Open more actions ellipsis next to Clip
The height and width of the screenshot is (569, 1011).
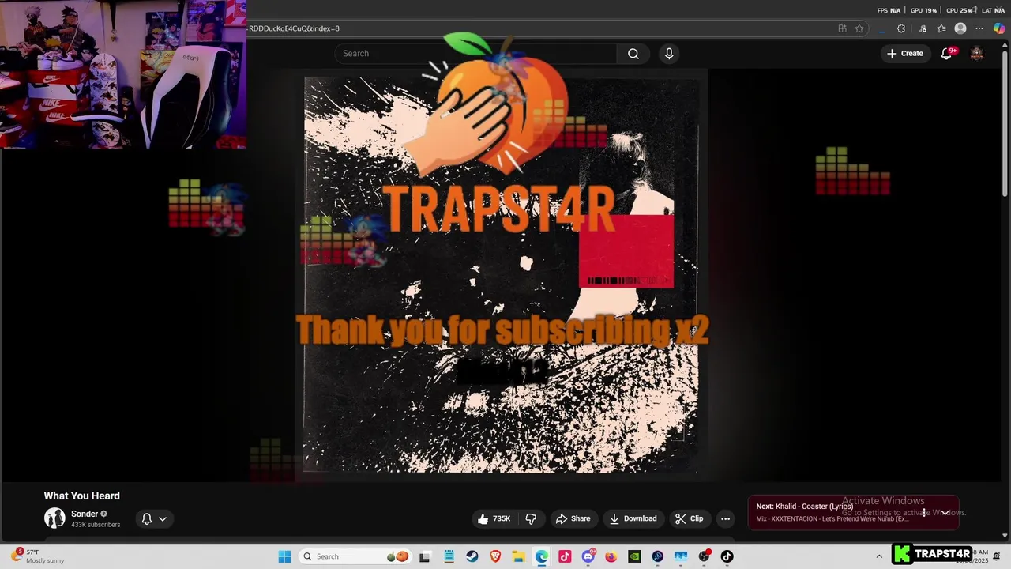pos(725,518)
